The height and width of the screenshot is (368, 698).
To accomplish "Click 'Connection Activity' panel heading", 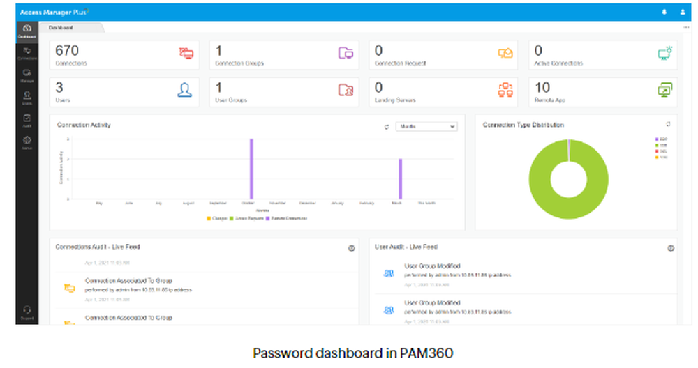I will [x=84, y=125].
